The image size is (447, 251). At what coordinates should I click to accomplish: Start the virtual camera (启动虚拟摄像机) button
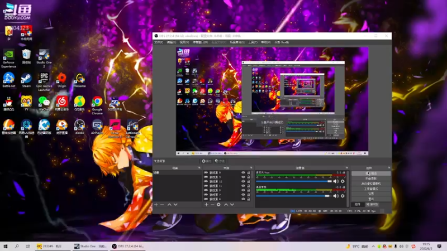pyautogui.click(x=371, y=184)
